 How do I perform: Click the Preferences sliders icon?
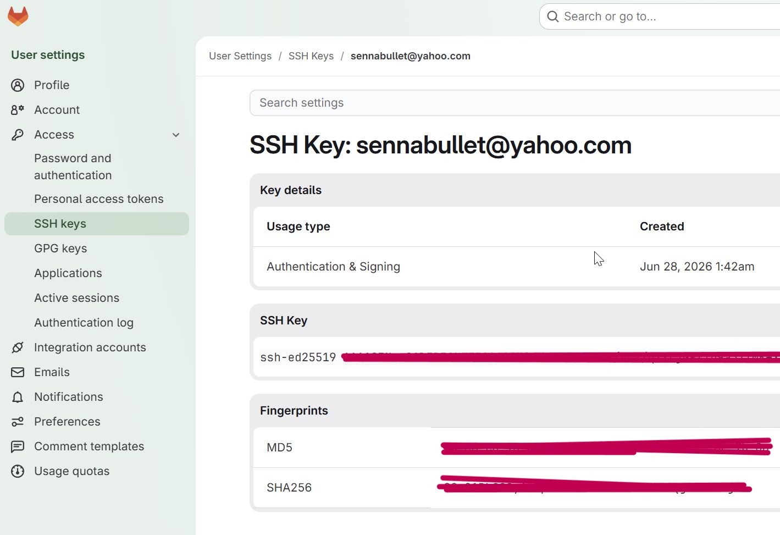tap(18, 422)
